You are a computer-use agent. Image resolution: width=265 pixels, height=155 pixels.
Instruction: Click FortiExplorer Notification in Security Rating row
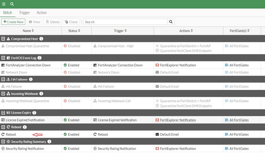click(x=178, y=149)
